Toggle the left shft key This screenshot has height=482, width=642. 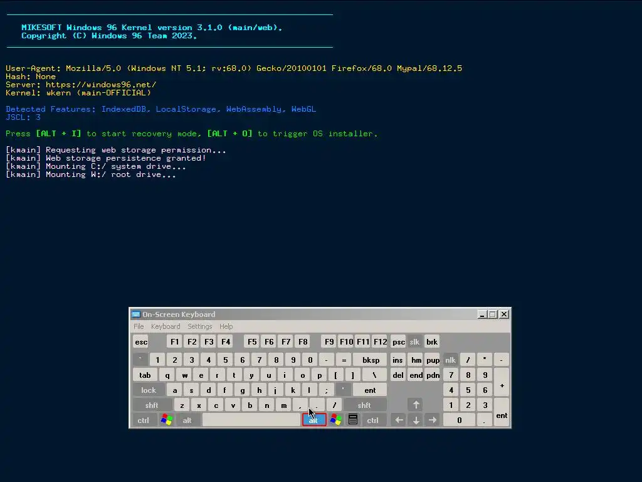pos(152,405)
